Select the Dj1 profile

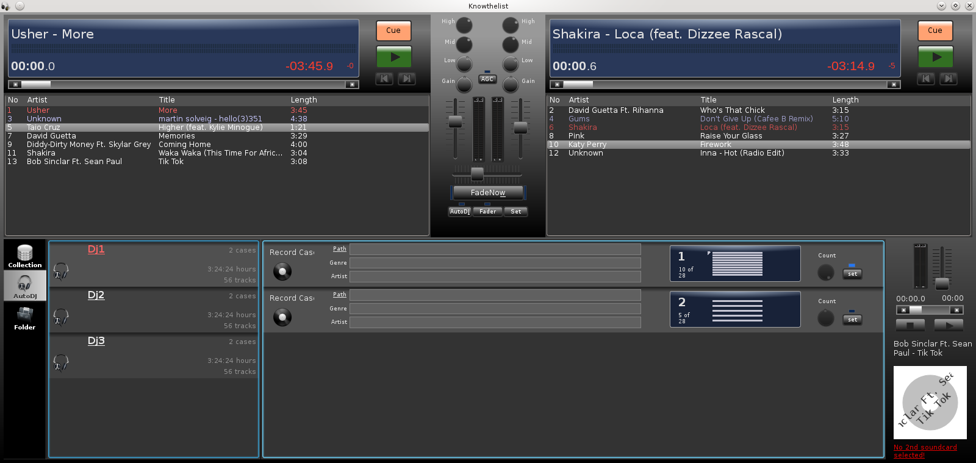(96, 249)
